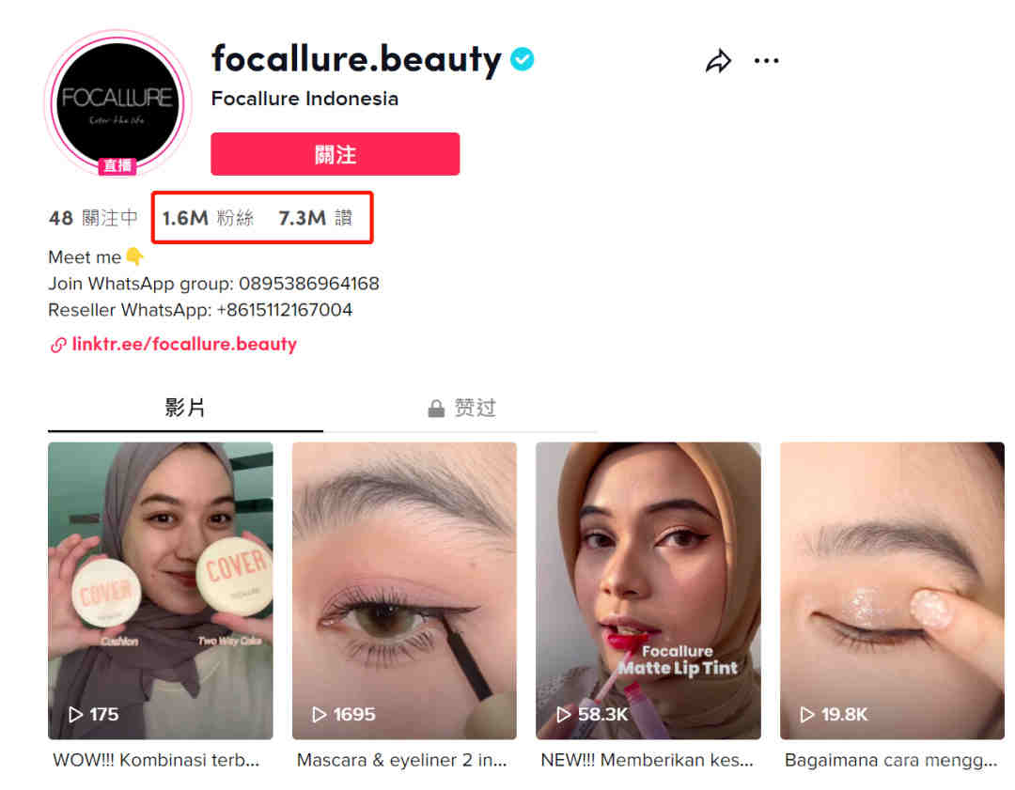
Task: Click the link chain icon beside linktr.ee
Action: [x=58, y=345]
